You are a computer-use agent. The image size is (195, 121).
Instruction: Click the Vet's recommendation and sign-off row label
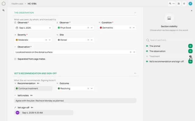coord(166,61)
